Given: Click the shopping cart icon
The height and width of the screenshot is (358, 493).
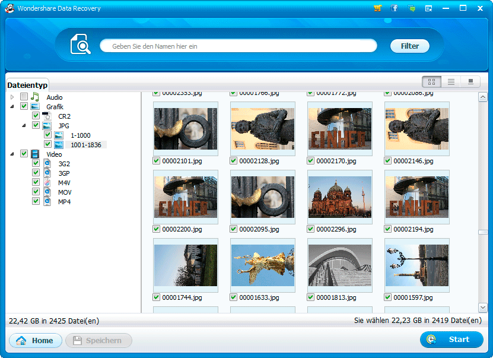Looking at the screenshot, I should click(377, 8).
